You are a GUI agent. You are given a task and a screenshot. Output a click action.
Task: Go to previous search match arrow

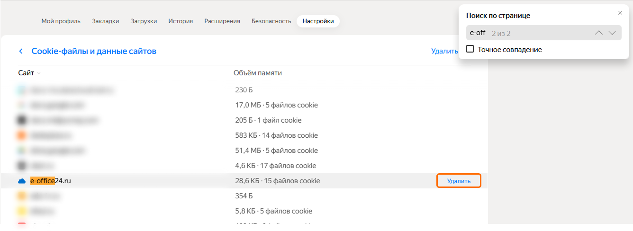pyautogui.click(x=598, y=33)
